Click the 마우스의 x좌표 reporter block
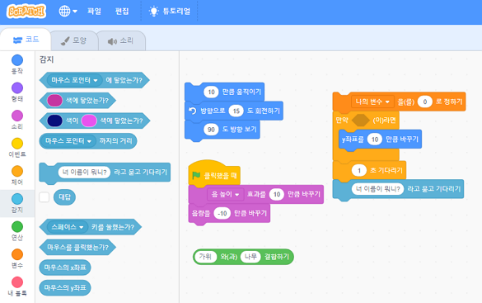 65,267
